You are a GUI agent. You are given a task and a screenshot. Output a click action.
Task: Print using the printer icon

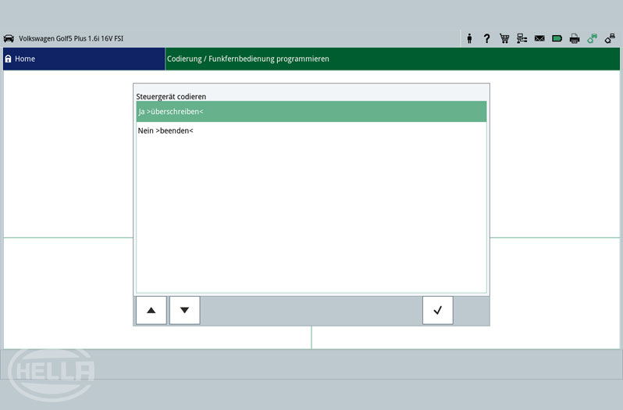575,38
